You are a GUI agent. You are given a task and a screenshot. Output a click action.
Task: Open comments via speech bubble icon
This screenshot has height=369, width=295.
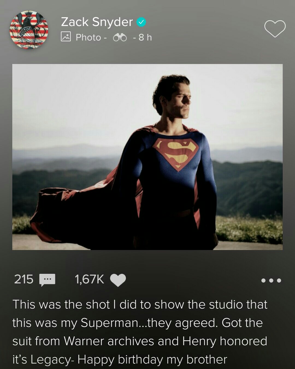(x=47, y=280)
